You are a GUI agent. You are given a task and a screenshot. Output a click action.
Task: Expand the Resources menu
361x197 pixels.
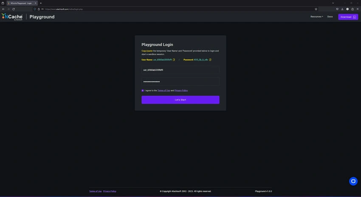click(x=316, y=17)
